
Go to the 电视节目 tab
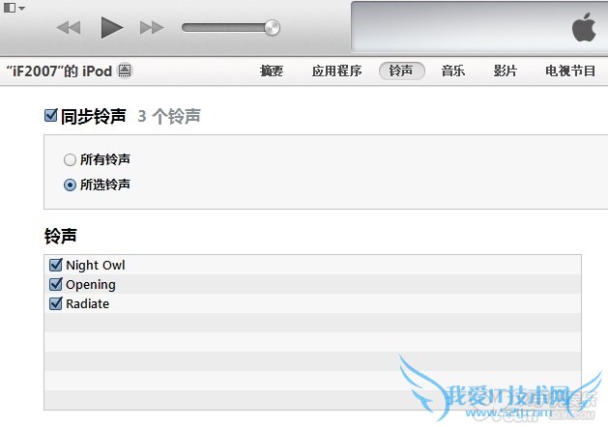tap(570, 71)
